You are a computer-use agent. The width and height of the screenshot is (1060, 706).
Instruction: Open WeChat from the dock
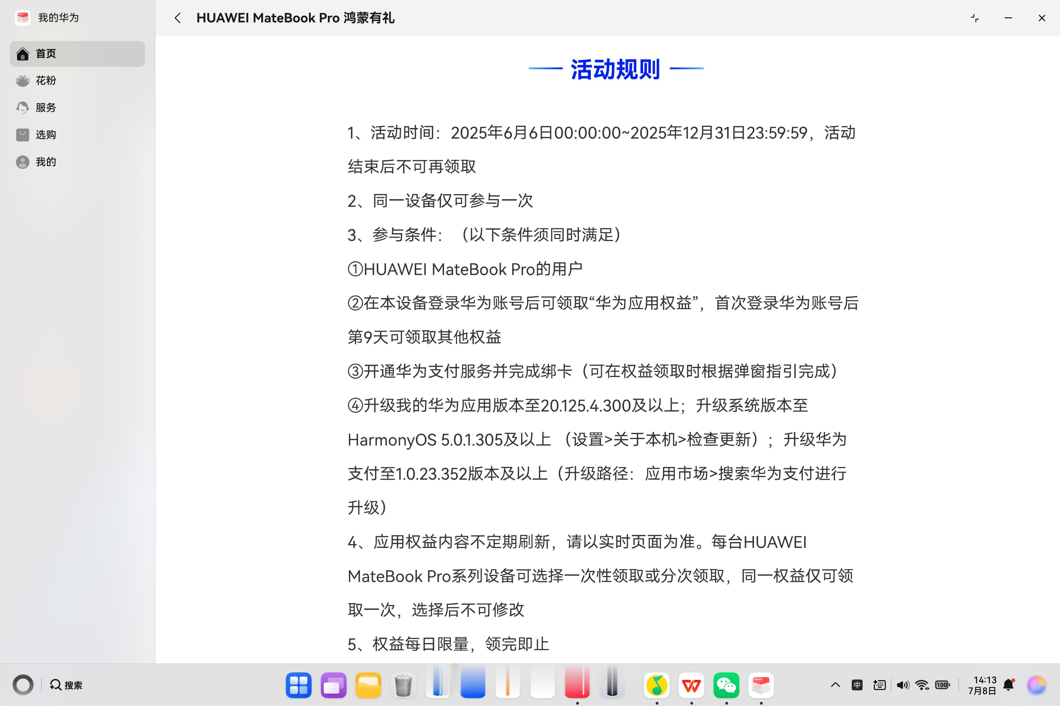(x=726, y=685)
